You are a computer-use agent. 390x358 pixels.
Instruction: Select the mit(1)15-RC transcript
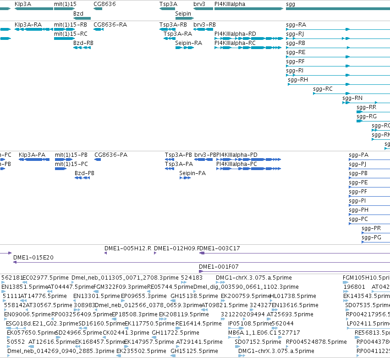65,39
